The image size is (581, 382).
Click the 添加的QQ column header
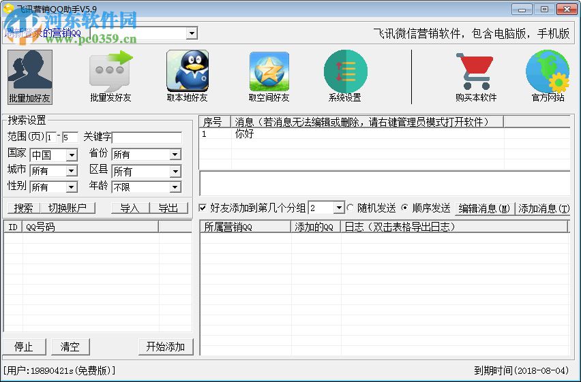coord(316,227)
